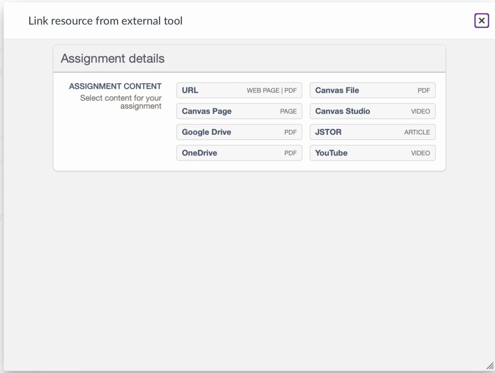This screenshot has width=495, height=373.
Task: Click the Assignment details heading
Action: pyautogui.click(x=113, y=58)
